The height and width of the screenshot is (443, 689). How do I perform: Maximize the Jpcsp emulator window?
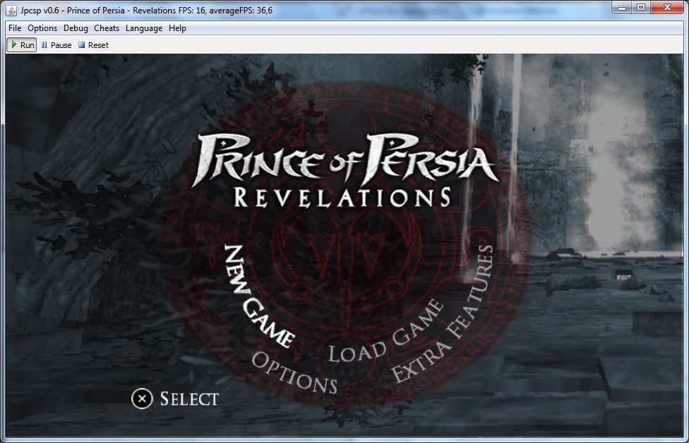click(x=641, y=7)
